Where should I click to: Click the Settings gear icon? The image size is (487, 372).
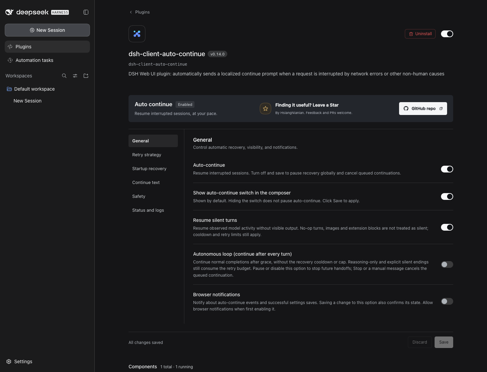(x=9, y=362)
